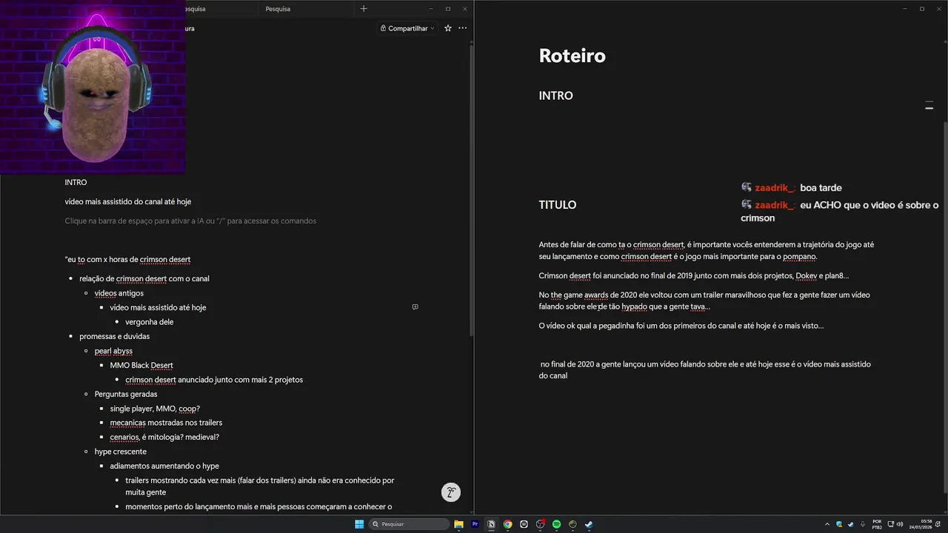Click the 'TITULO' heading in the right window
Screen dimensions: 948x533
click(558, 205)
